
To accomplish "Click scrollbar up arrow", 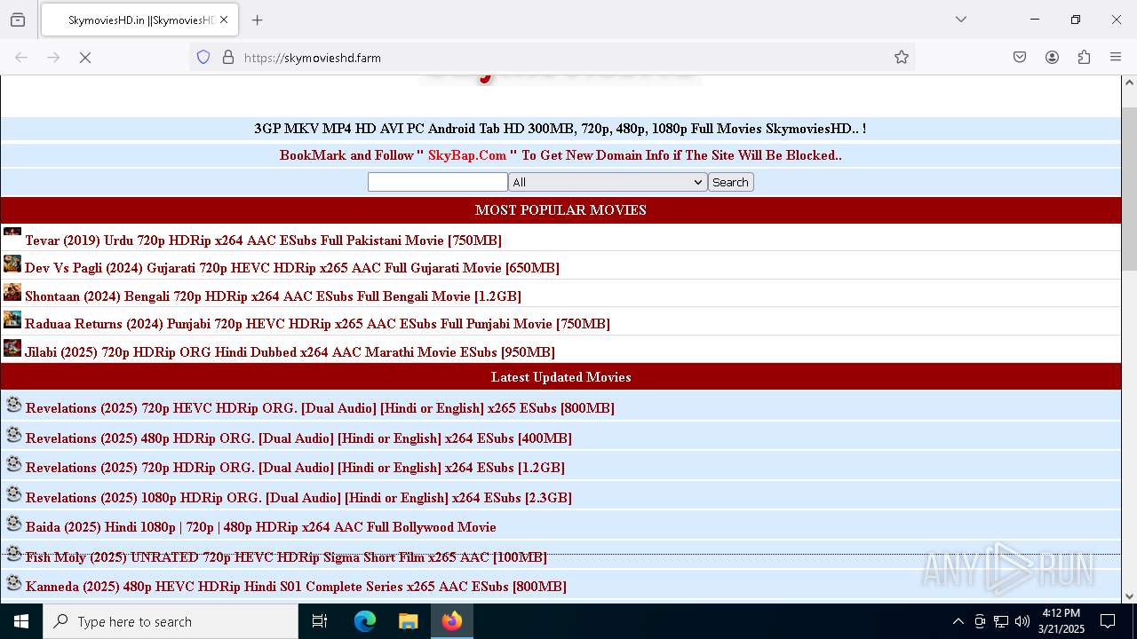I will [1129, 83].
